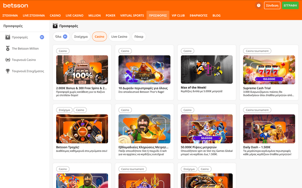Viewport: 302px width, 188px height.
Task: Click the green ΕΓΓΡΑΦΗ register button
Action: pyautogui.click(x=290, y=5)
